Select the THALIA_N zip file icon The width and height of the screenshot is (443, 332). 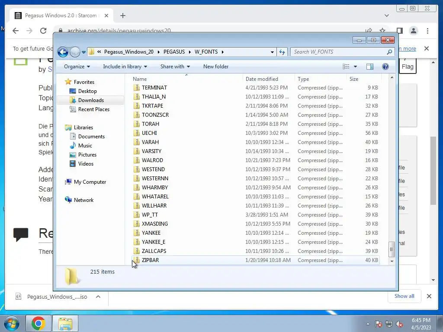point(136,97)
